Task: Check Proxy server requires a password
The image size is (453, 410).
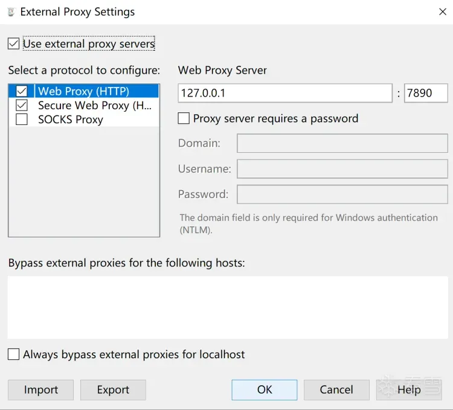Action: 184,118
